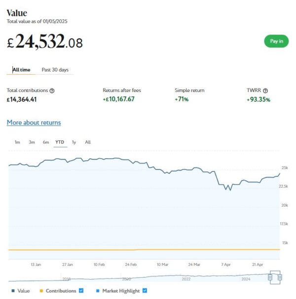Viewport: 296px width, 299px height.
Task: Click the right range navigator handle
Action: tap(280, 277)
